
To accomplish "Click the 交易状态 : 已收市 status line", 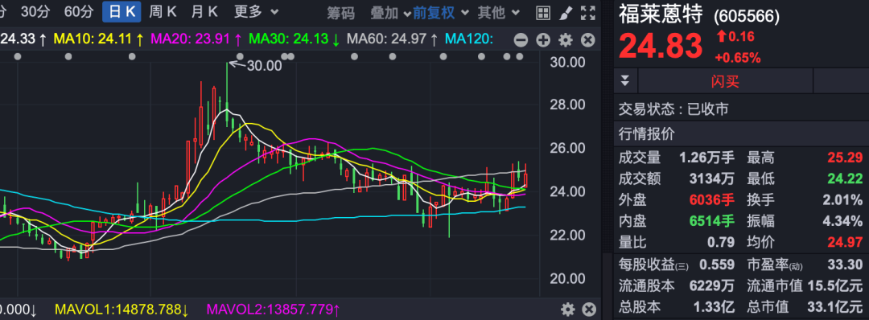I will tap(673, 109).
